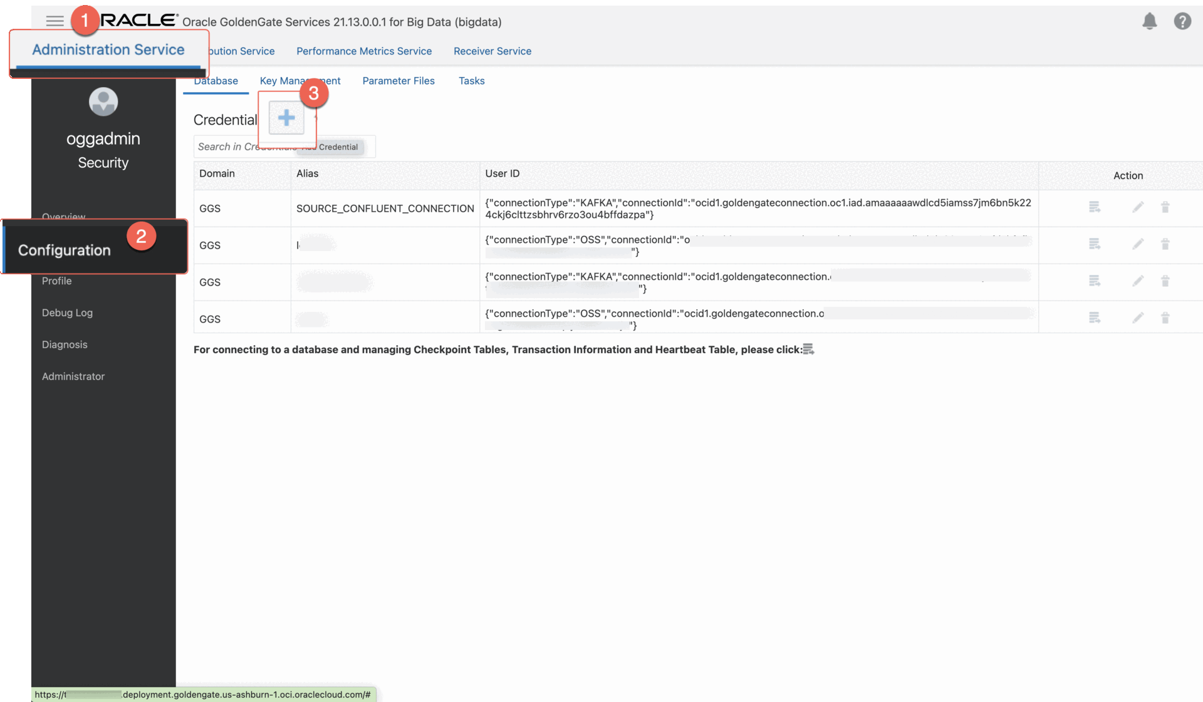The image size is (1203, 702).
Task: Click connect icon in third credential row
Action: [x=1094, y=281]
